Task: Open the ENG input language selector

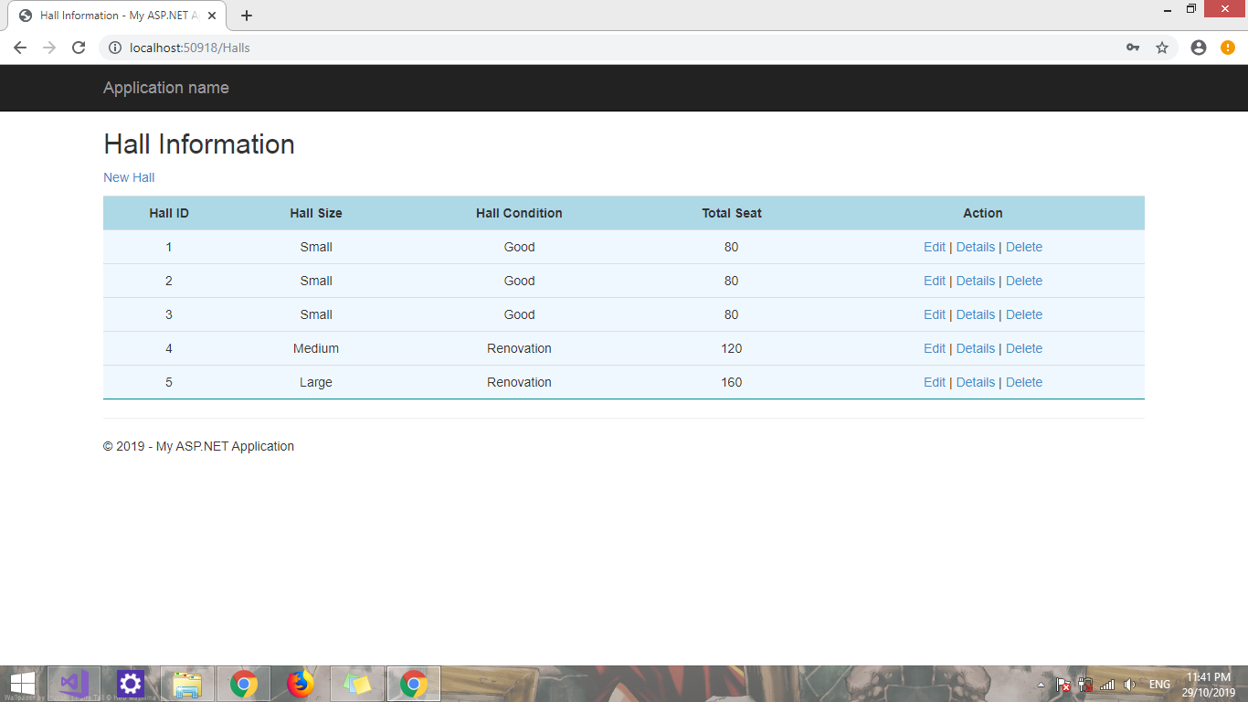Action: pos(1159,684)
